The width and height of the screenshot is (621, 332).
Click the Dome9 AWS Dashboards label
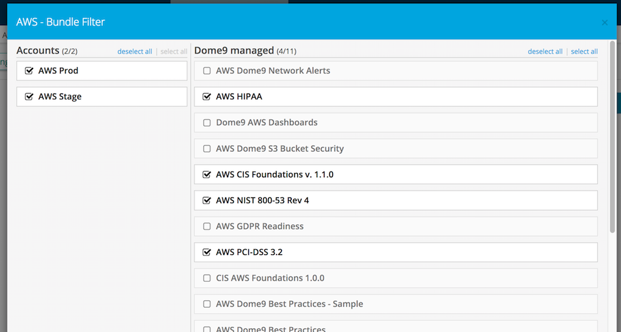click(x=267, y=123)
